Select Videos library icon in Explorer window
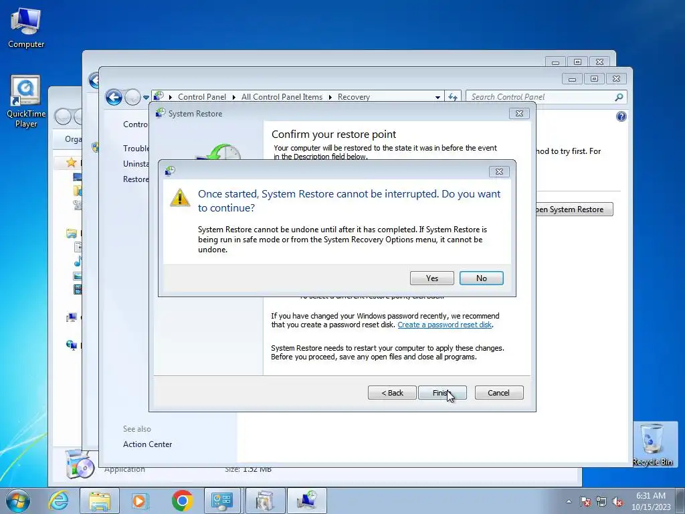The height and width of the screenshot is (514, 685). [x=78, y=289]
